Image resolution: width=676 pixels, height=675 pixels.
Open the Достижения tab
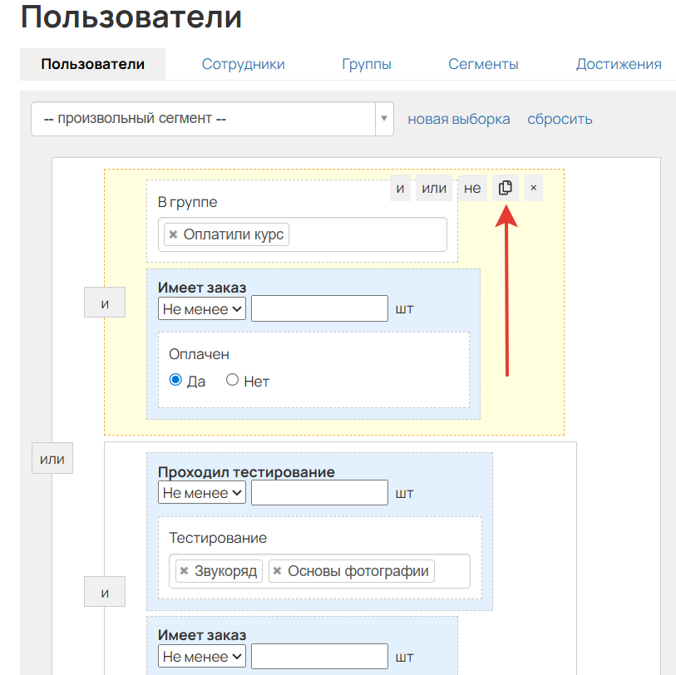[x=619, y=64]
